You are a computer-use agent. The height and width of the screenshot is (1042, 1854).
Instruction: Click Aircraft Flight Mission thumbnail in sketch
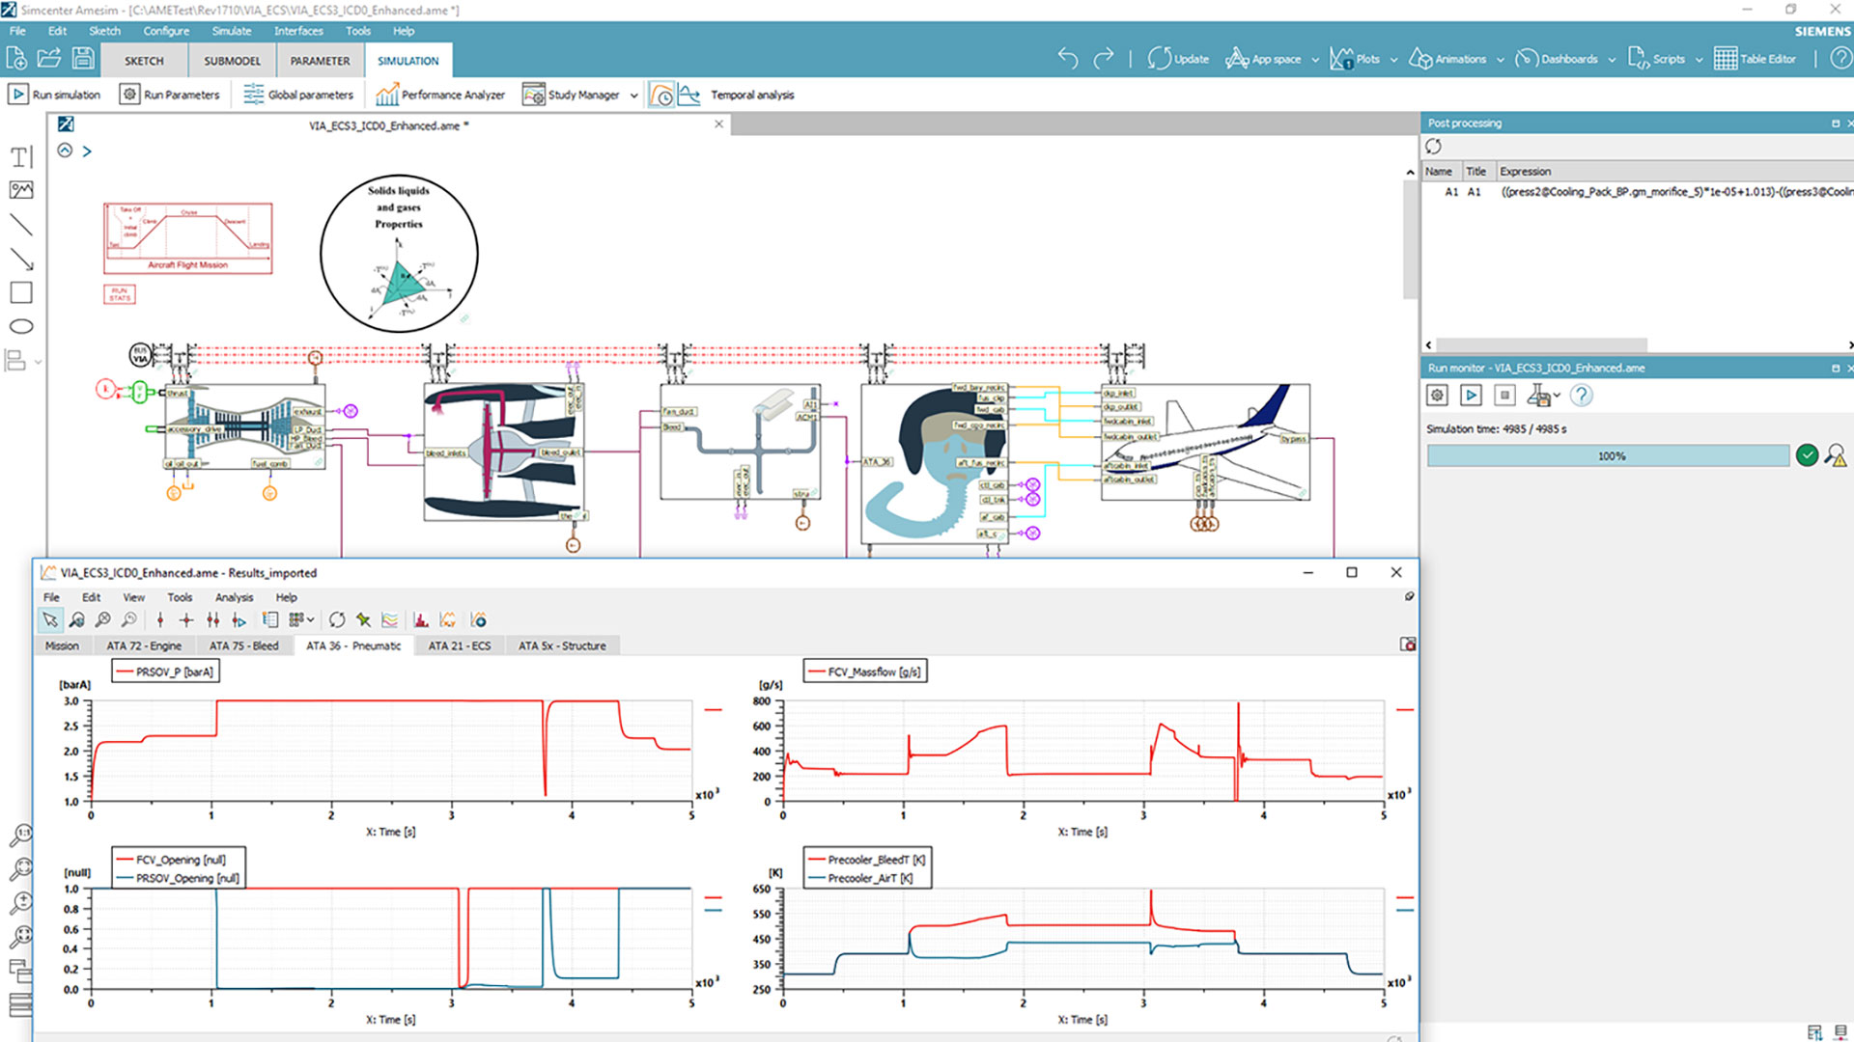point(188,238)
